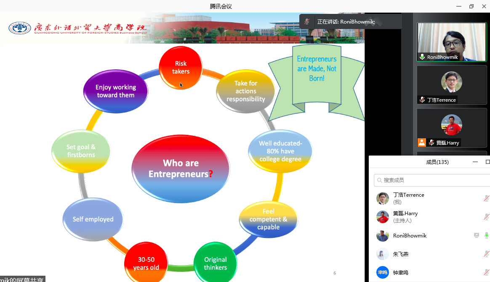Click 钟聿鸣's blue avatar in member list
The height and width of the screenshot is (282, 490).
click(383, 272)
